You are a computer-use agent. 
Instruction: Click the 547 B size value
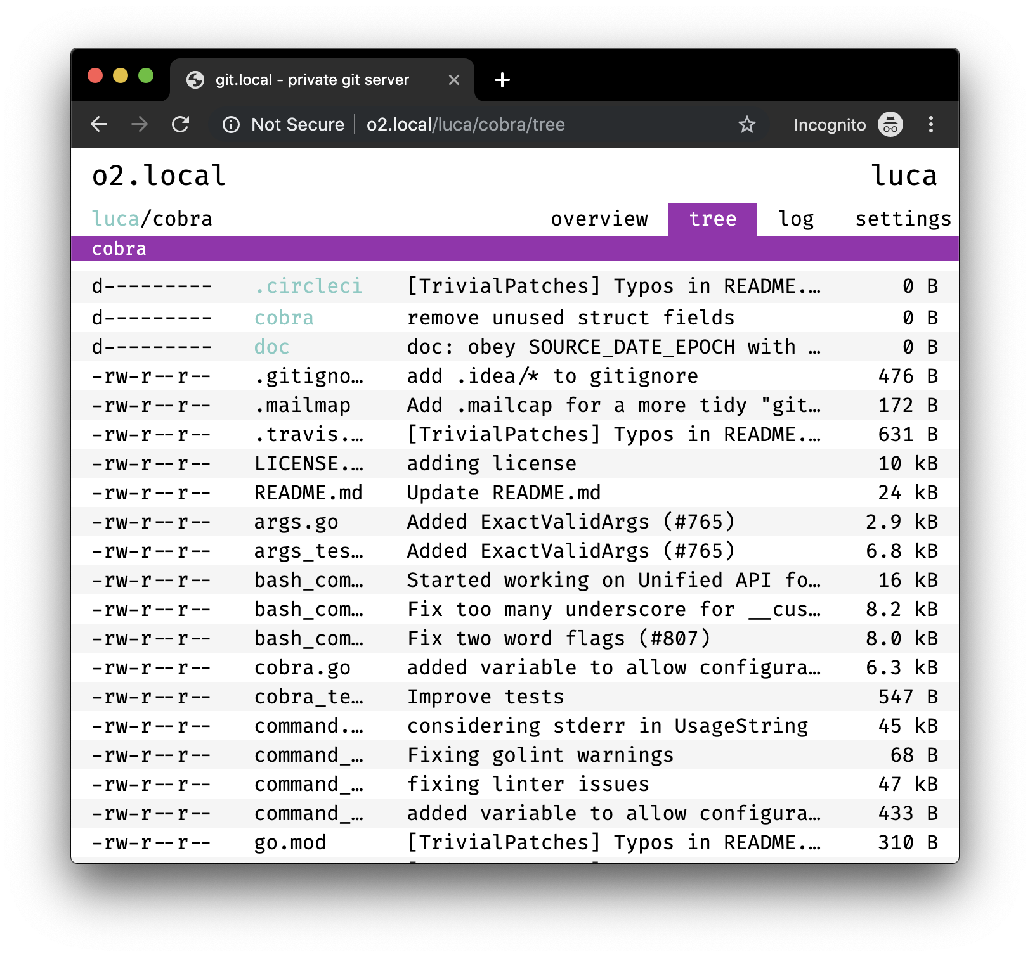(x=908, y=697)
